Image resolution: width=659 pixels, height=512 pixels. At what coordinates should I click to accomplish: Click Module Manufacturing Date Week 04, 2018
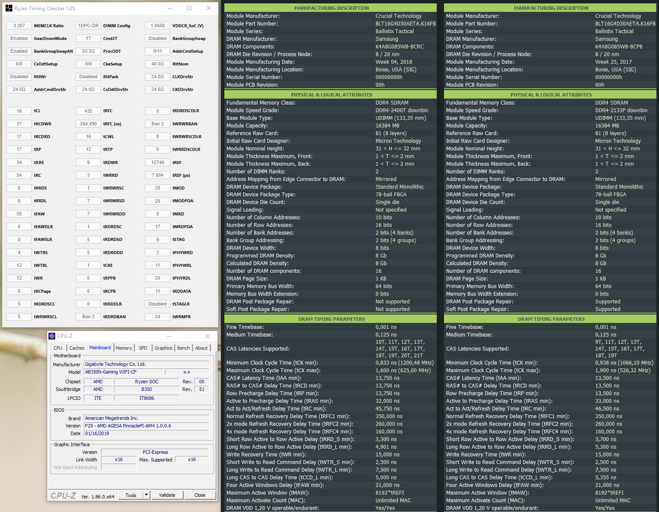(x=393, y=62)
